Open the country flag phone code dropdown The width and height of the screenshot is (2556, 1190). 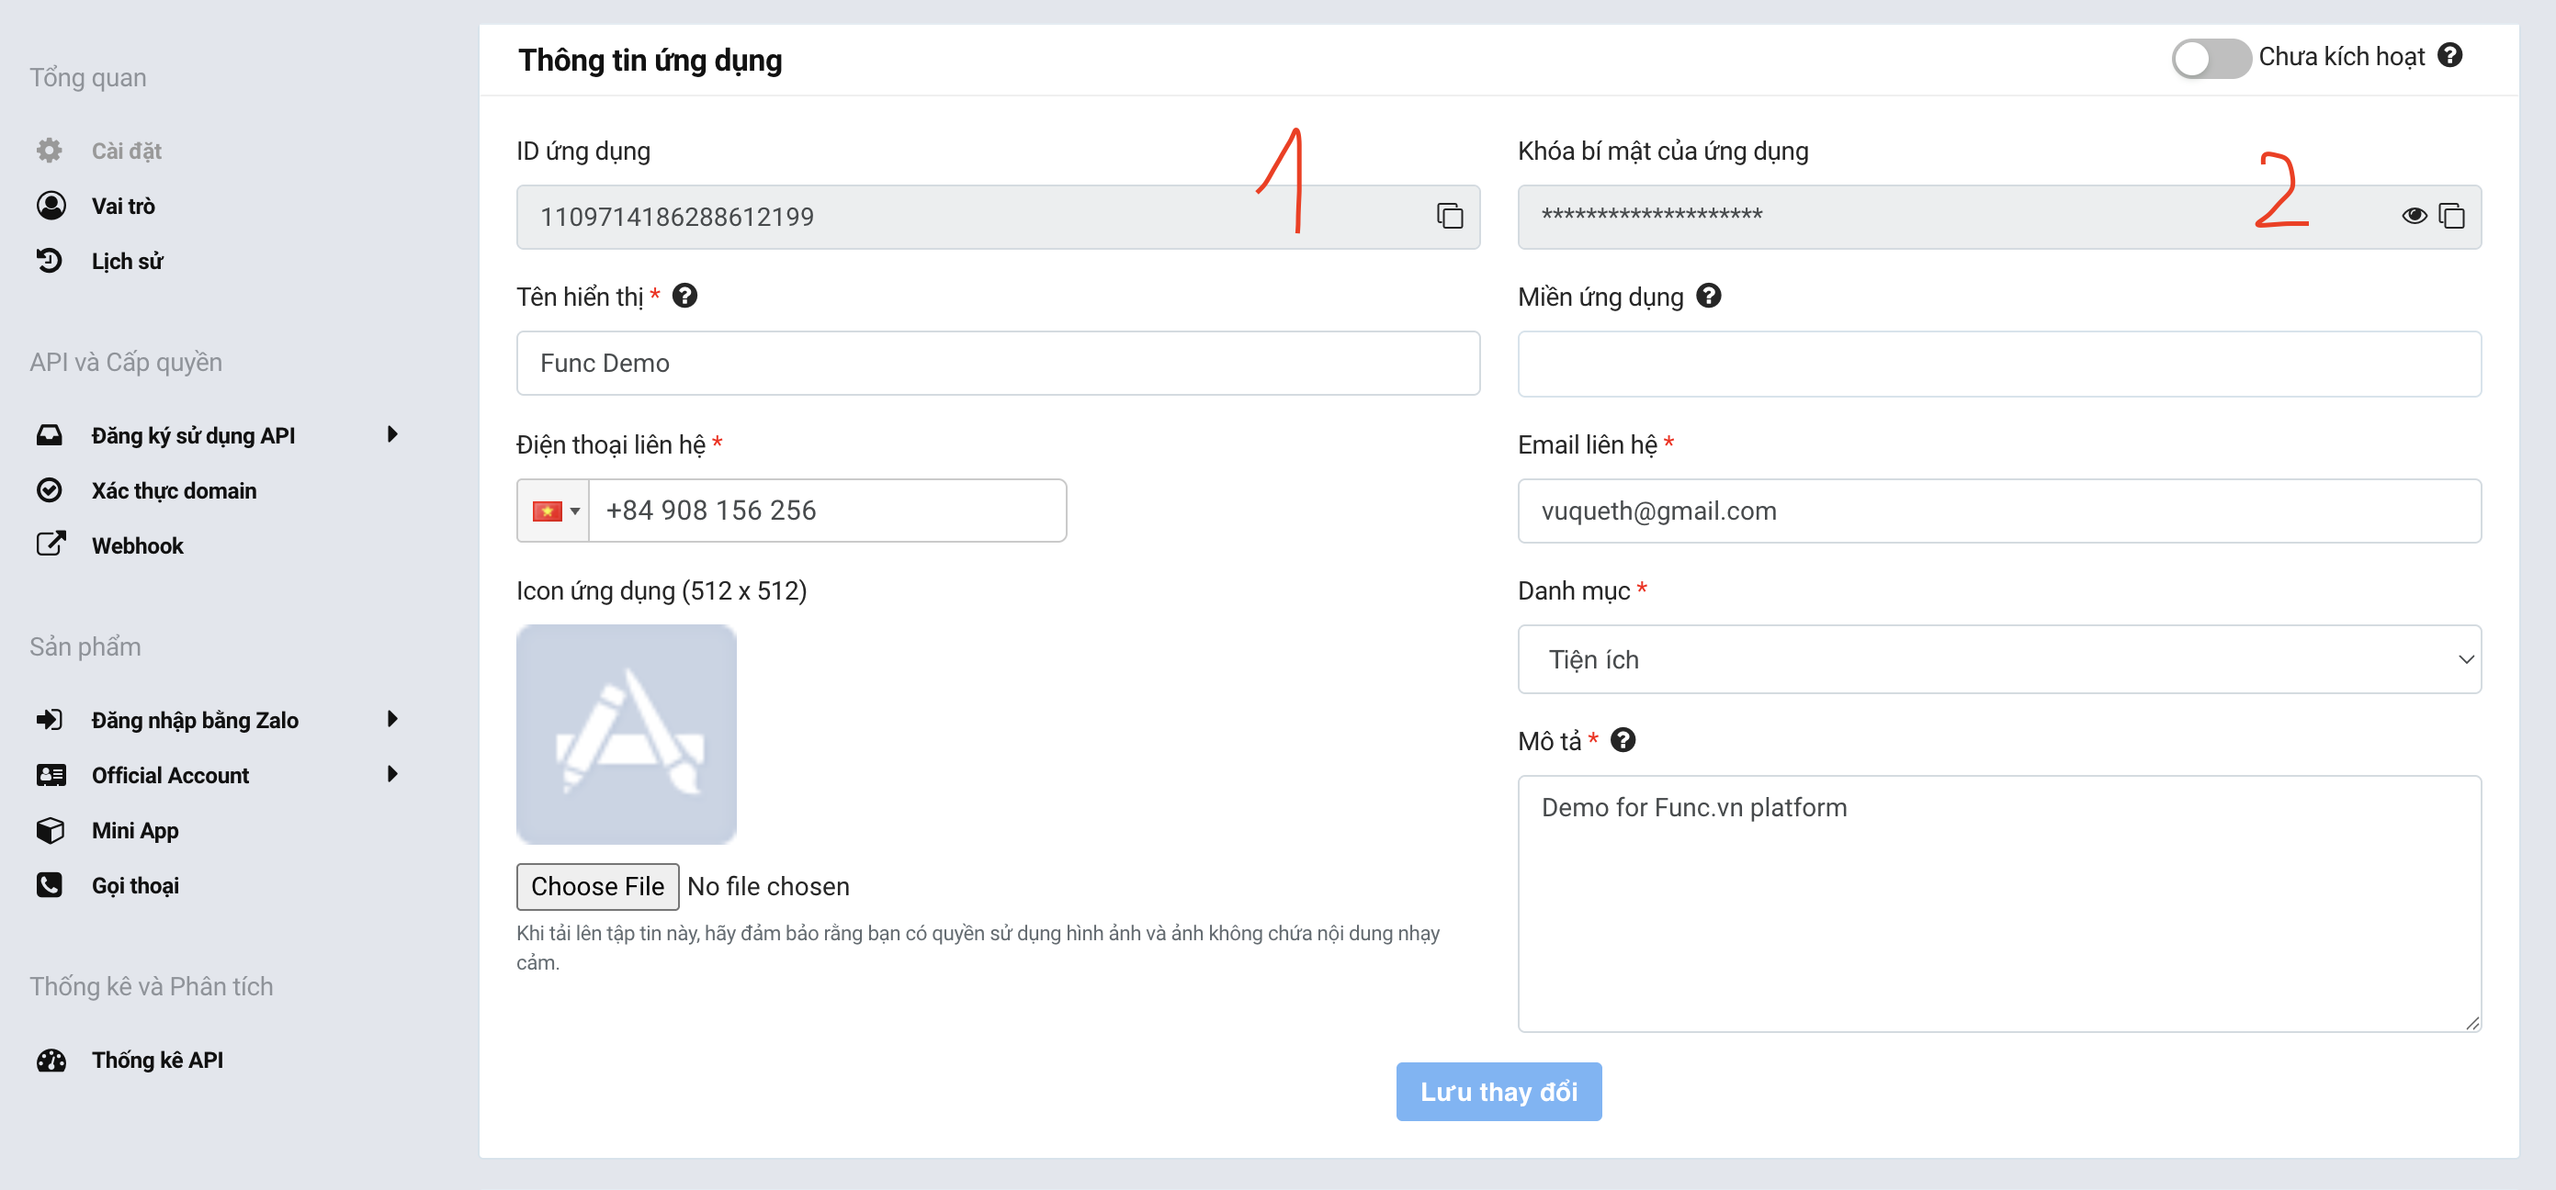click(x=554, y=511)
